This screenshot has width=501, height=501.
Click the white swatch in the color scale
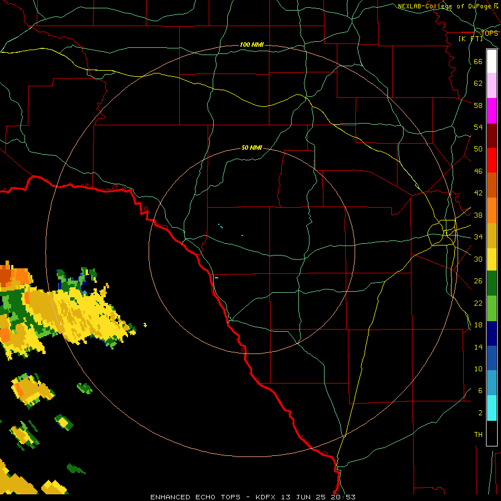(492, 61)
